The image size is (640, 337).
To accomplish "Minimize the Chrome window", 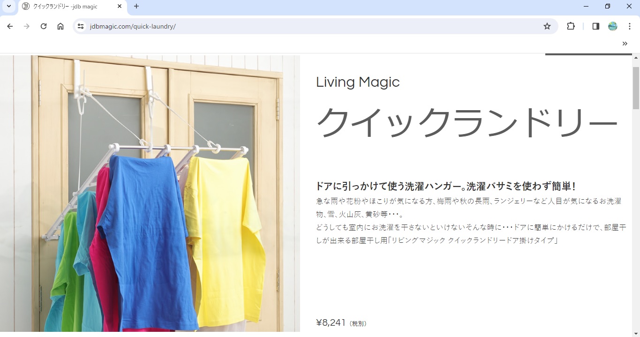I will click(586, 7).
